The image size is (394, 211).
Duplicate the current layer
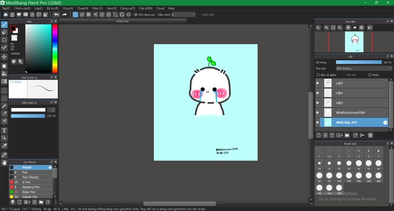[355, 135]
